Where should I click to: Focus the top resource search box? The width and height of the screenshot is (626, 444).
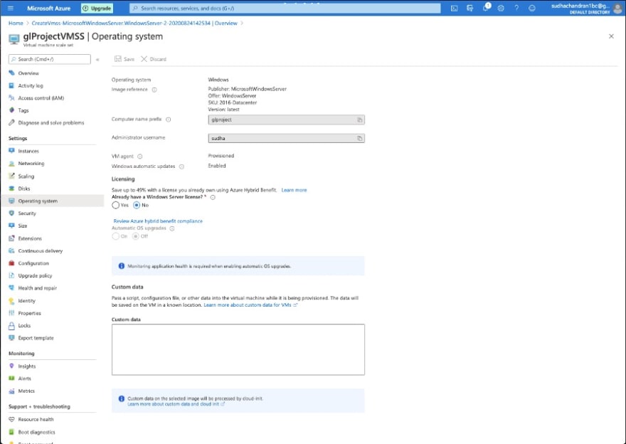click(x=285, y=8)
